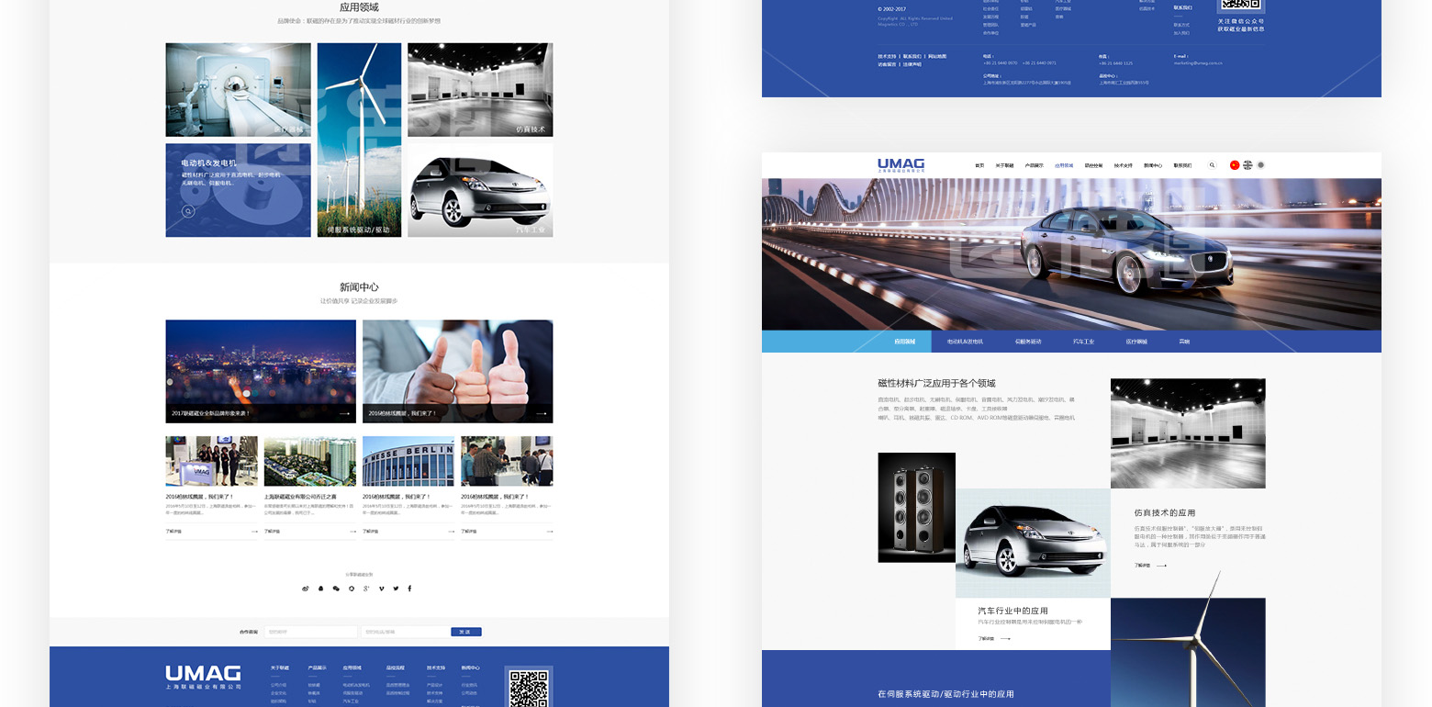
Task: Open 关于联磁 in top navigation
Action: click(x=1004, y=165)
